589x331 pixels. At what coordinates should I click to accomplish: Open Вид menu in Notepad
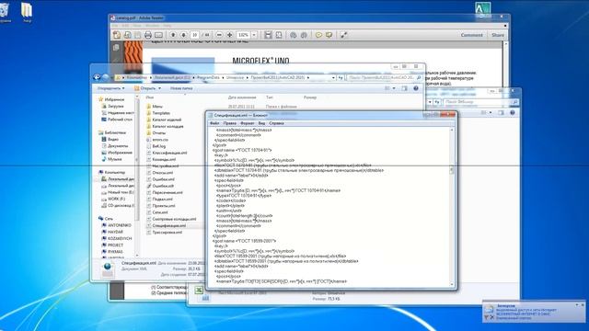261,123
